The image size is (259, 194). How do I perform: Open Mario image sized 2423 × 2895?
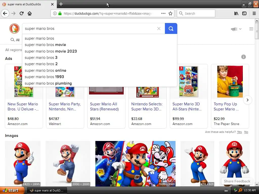[23, 164]
